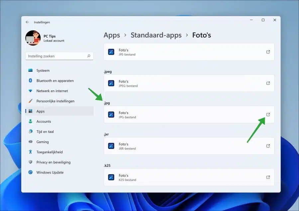Open external link icon for JPG-bestand

[268, 114]
